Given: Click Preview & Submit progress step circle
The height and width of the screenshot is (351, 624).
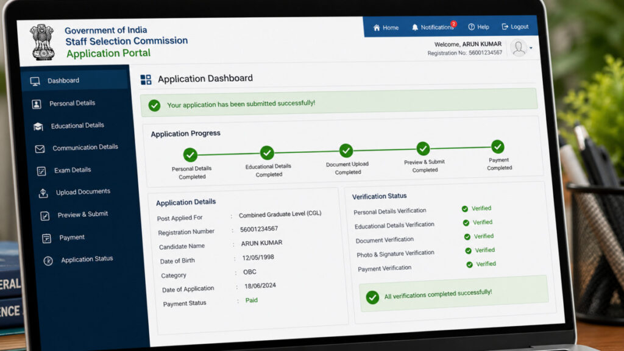Looking at the screenshot, I should (x=423, y=149).
